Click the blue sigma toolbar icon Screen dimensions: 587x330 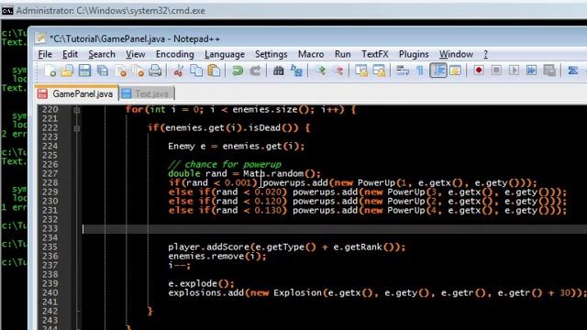click(572, 71)
